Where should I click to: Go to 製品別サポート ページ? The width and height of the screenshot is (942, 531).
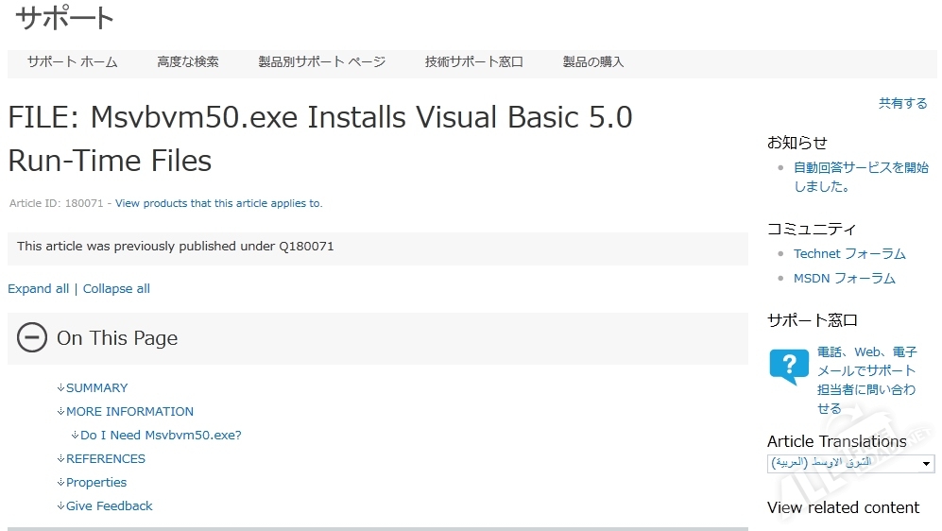coord(322,62)
